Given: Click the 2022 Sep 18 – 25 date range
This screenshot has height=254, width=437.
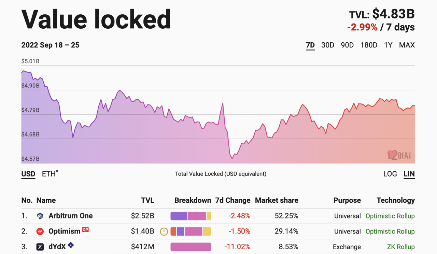Looking at the screenshot, I should 50,45.
